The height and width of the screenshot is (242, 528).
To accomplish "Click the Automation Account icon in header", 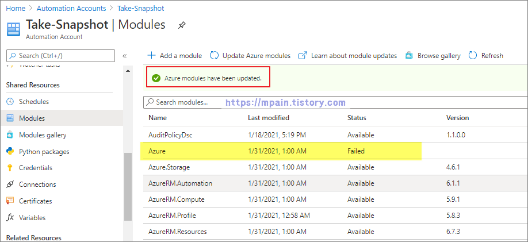I will (x=13, y=29).
